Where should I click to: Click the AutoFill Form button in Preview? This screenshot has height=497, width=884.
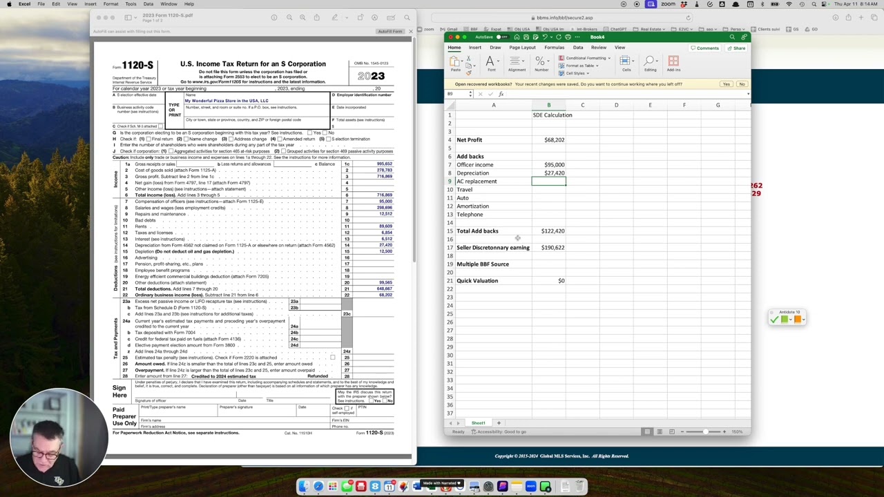pyautogui.click(x=390, y=32)
